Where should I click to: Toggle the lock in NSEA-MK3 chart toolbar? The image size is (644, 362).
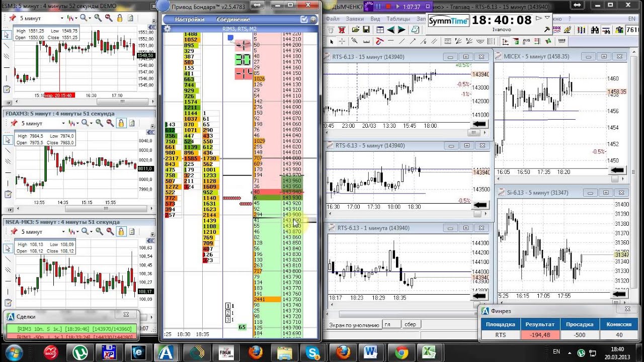(x=121, y=231)
